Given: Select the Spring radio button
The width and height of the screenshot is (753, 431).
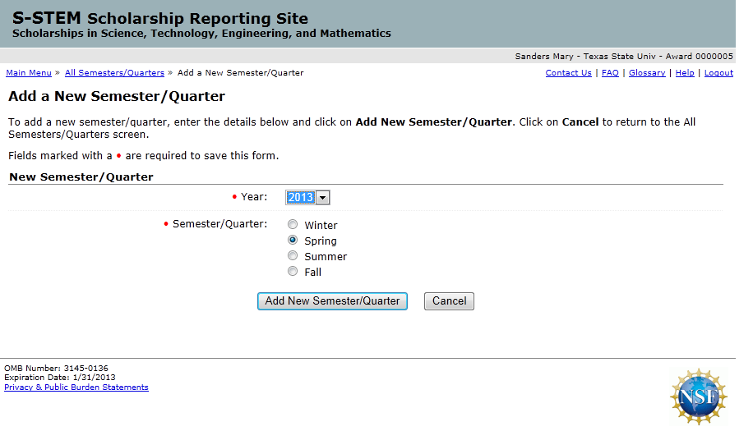Looking at the screenshot, I should [x=293, y=241].
